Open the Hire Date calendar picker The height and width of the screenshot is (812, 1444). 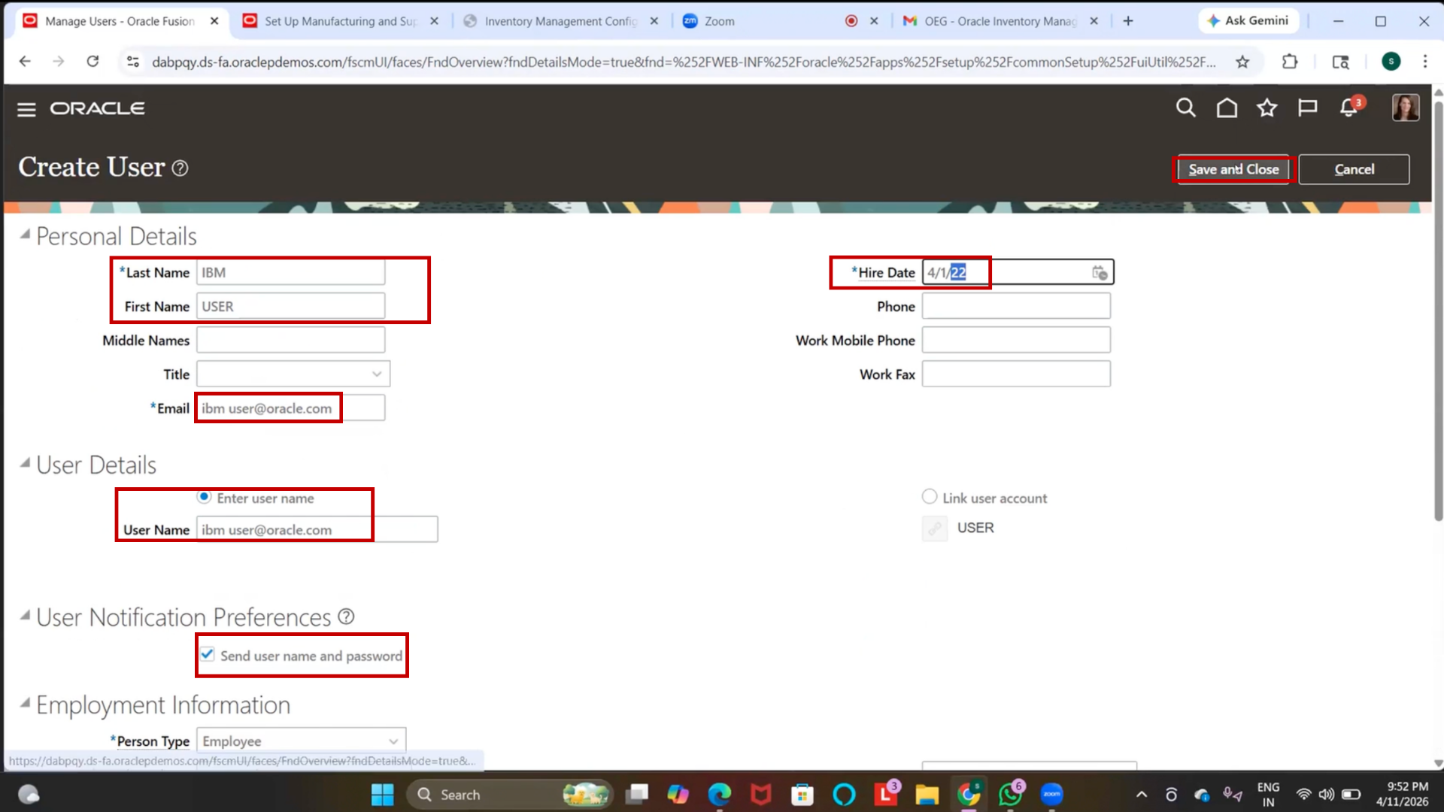1100,272
